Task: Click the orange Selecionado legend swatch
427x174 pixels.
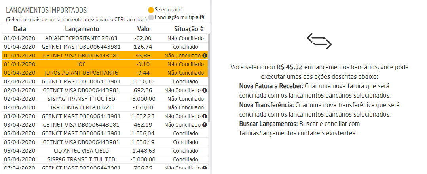Action: (x=151, y=10)
